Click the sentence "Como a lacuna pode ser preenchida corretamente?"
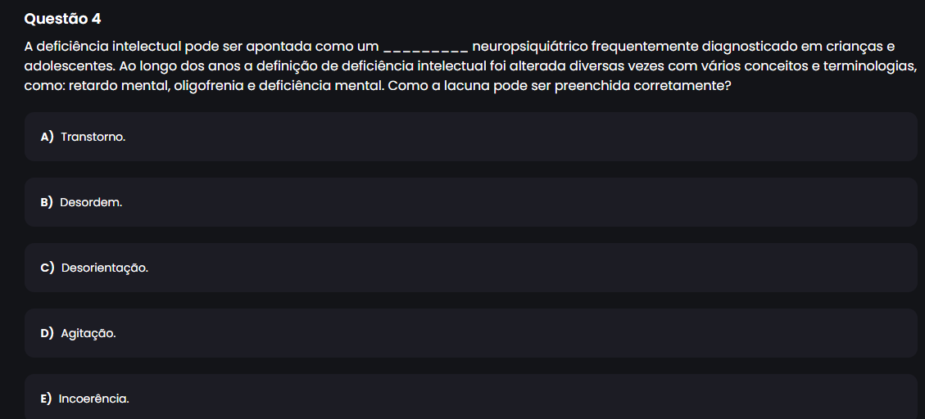Image resolution: width=925 pixels, height=419 pixels. click(x=560, y=84)
